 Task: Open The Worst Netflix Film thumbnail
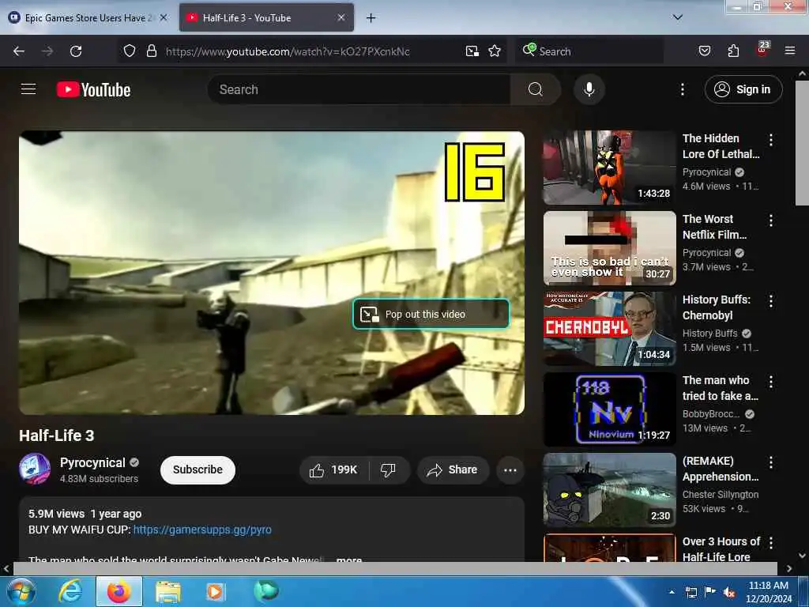[x=609, y=248]
